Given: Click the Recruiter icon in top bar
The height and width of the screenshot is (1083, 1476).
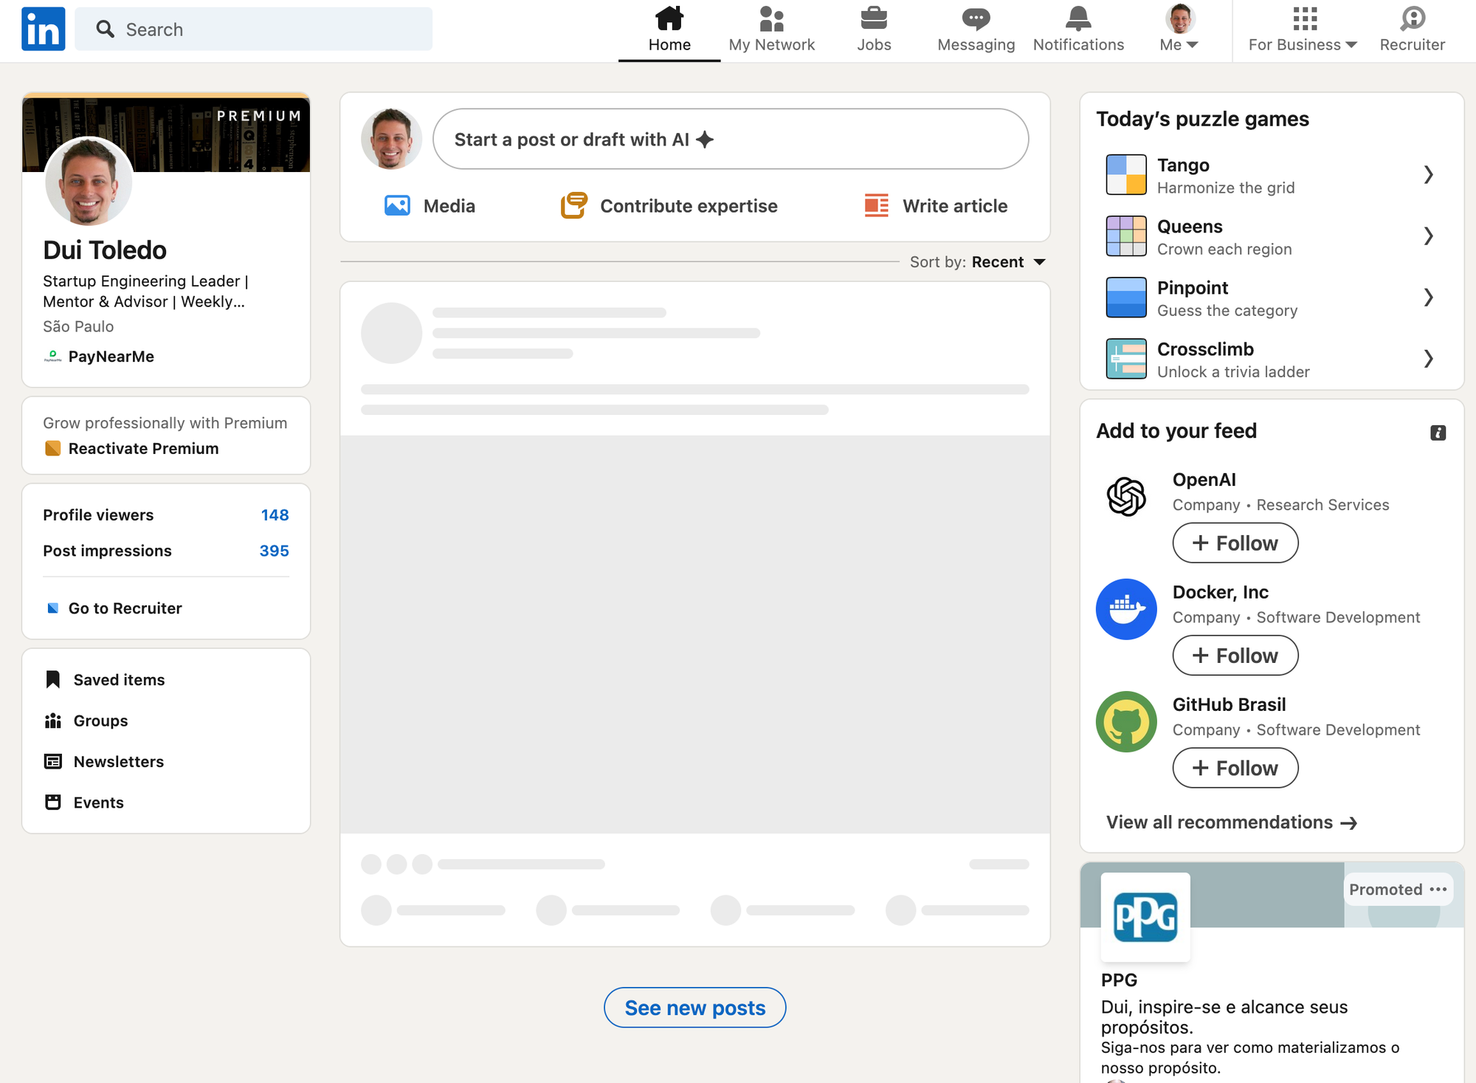Looking at the screenshot, I should click(1412, 18).
